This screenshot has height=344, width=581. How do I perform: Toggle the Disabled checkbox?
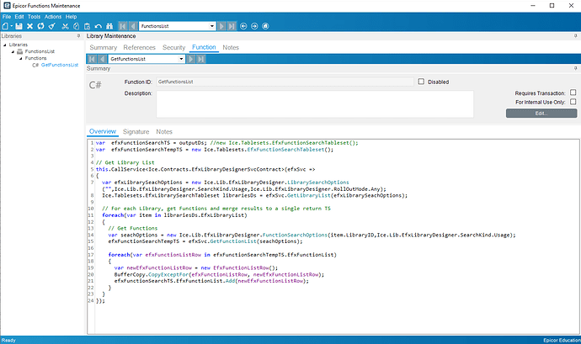(421, 82)
